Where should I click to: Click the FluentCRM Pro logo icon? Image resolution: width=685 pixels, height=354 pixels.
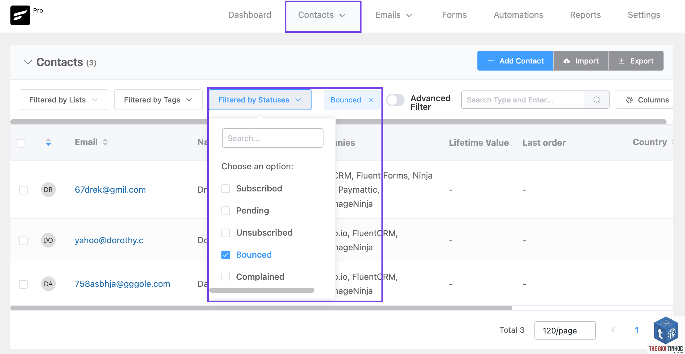tap(20, 15)
